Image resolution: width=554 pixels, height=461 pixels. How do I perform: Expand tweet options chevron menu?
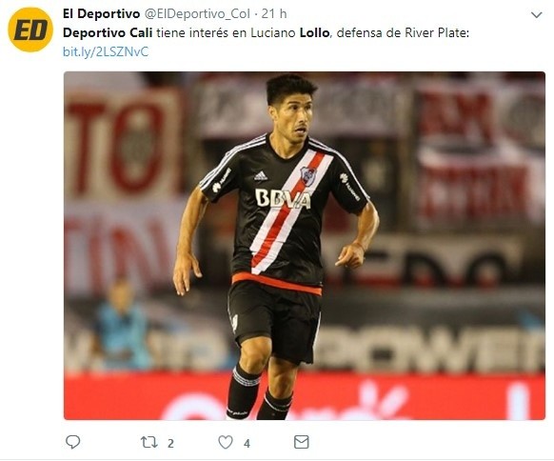click(536, 15)
